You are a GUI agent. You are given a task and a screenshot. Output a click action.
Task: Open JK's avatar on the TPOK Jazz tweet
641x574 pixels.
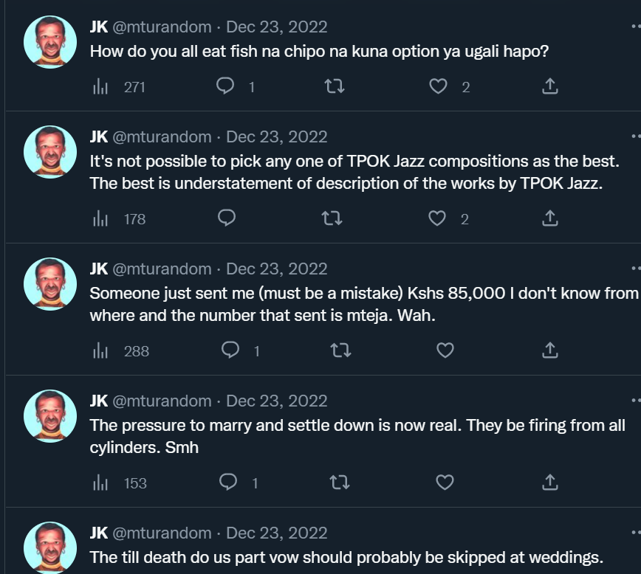tap(50, 152)
